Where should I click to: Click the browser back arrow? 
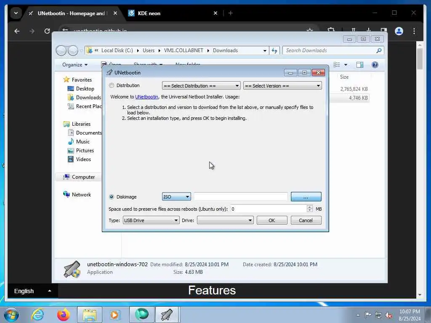click(x=17, y=31)
